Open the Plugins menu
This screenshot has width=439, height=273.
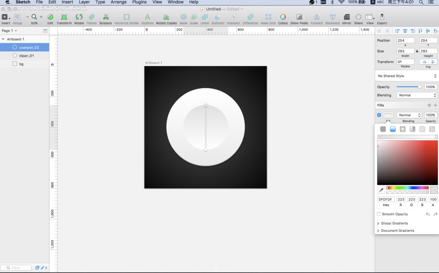[x=139, y=2]
